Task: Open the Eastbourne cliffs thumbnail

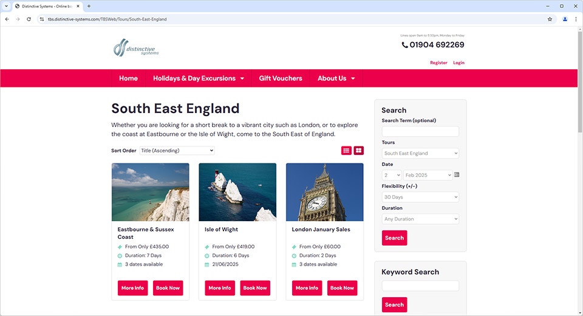Action: point(150,192)
